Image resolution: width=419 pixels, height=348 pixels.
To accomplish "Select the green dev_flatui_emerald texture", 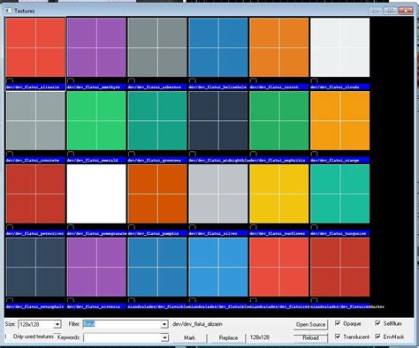I will click(96, 120).
